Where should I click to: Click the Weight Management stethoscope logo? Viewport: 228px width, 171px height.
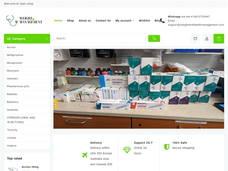click(x=24, y=21)
